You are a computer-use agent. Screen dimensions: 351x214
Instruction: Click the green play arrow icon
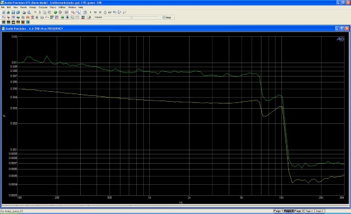(x=91, y=12)
